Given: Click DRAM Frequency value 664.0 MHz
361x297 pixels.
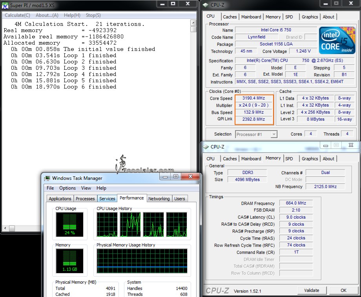Looking at the screenshot, I should click(296, 203).
